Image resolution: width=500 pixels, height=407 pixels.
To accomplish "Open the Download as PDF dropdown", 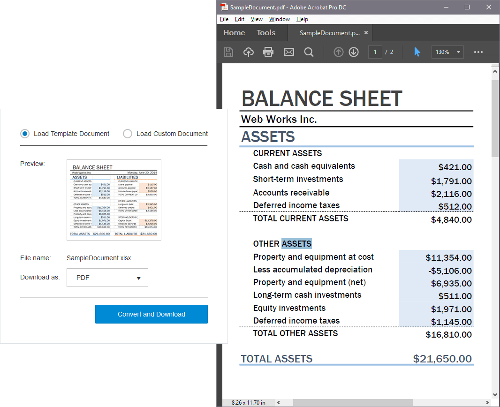I will [107, 278].
